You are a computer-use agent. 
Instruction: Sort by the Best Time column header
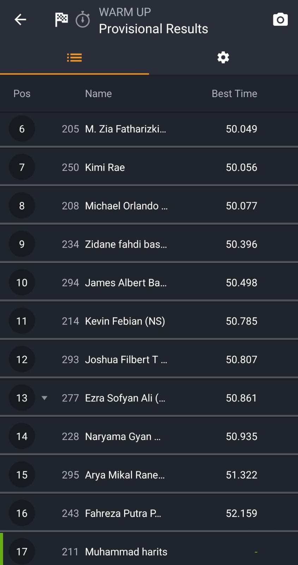click(x=234, y=94)
